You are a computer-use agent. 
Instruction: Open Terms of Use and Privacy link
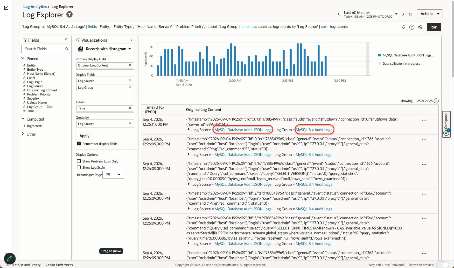point(23,265)
